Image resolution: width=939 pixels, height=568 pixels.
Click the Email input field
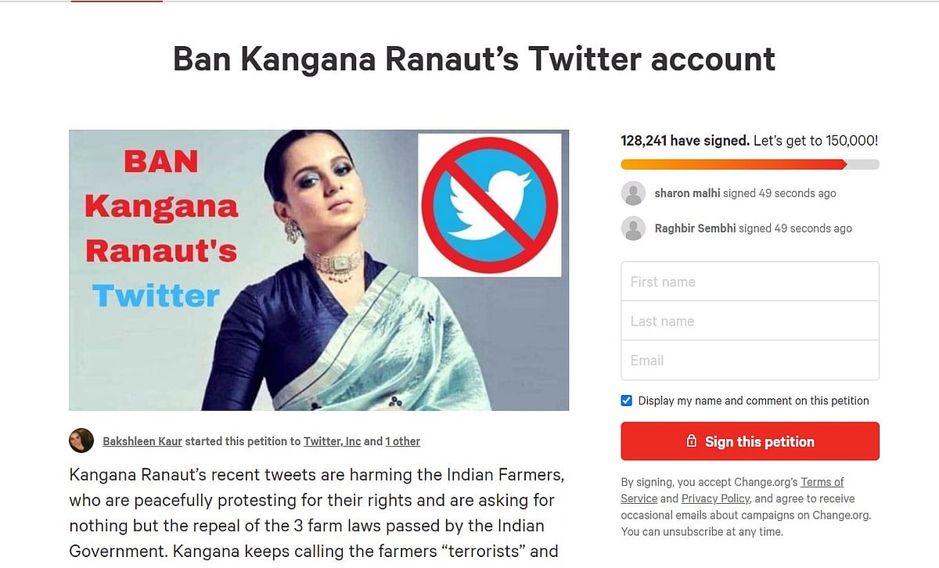(x=750, y=360)
